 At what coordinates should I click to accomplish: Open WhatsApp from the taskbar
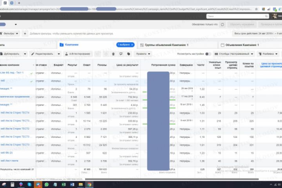point(47,184)
